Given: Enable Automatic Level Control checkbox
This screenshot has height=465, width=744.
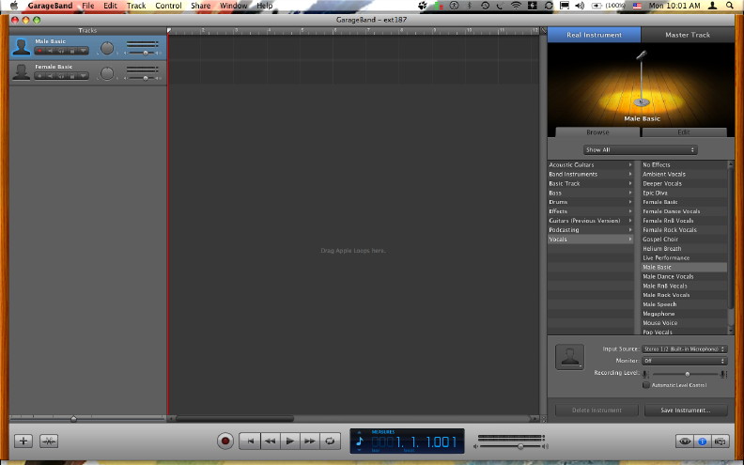Looking at the screenshot, I should click(x=645, y=385).
